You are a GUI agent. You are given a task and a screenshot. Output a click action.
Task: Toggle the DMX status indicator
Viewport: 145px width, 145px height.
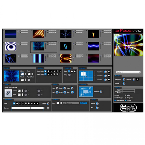point(115,95)
